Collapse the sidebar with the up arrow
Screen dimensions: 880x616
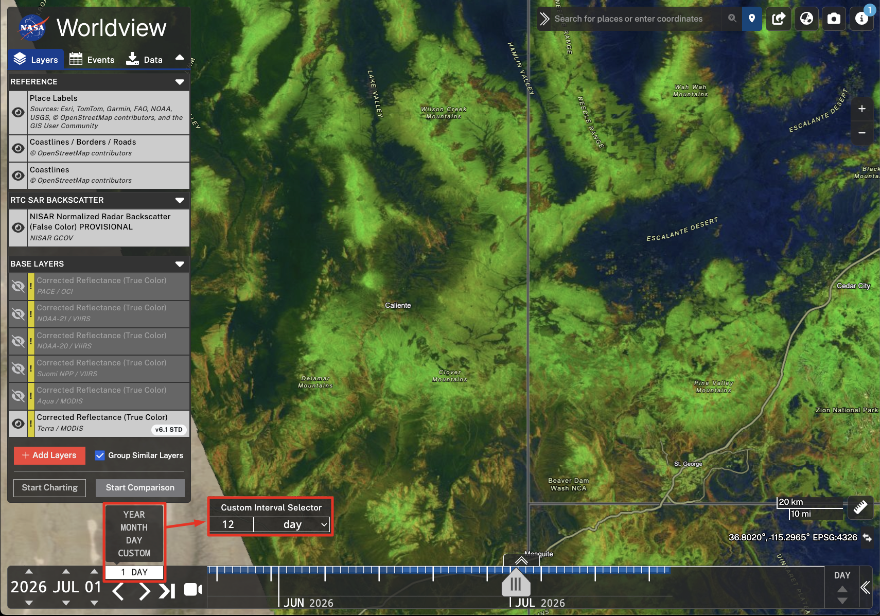(180, 58)
